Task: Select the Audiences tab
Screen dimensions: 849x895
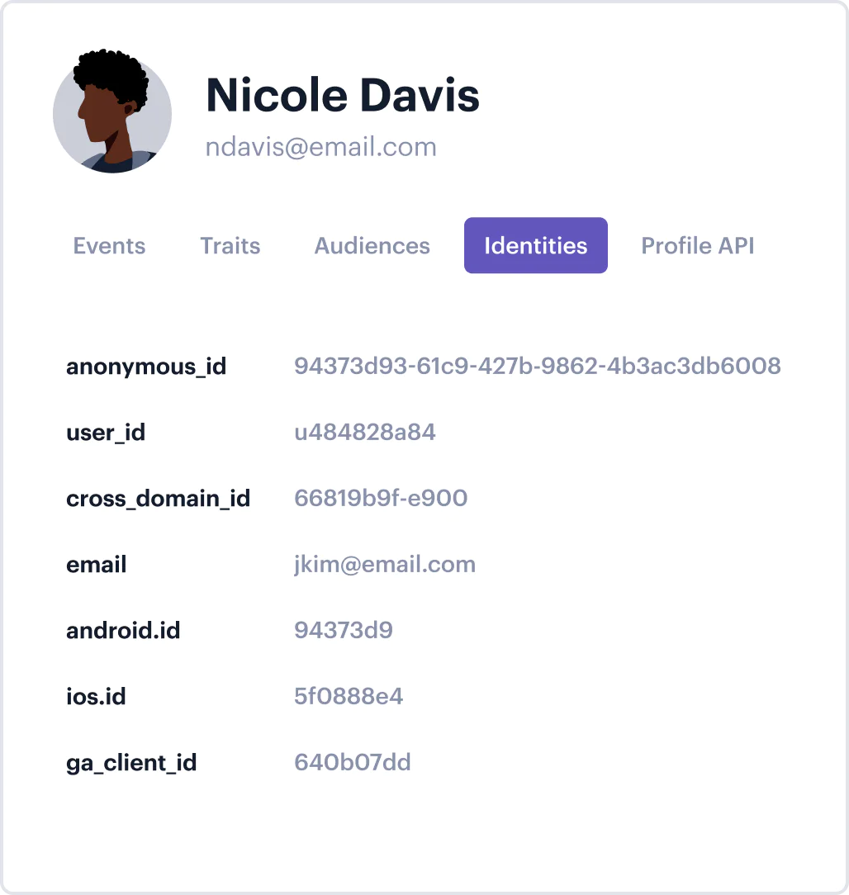Action: point(372,246)
